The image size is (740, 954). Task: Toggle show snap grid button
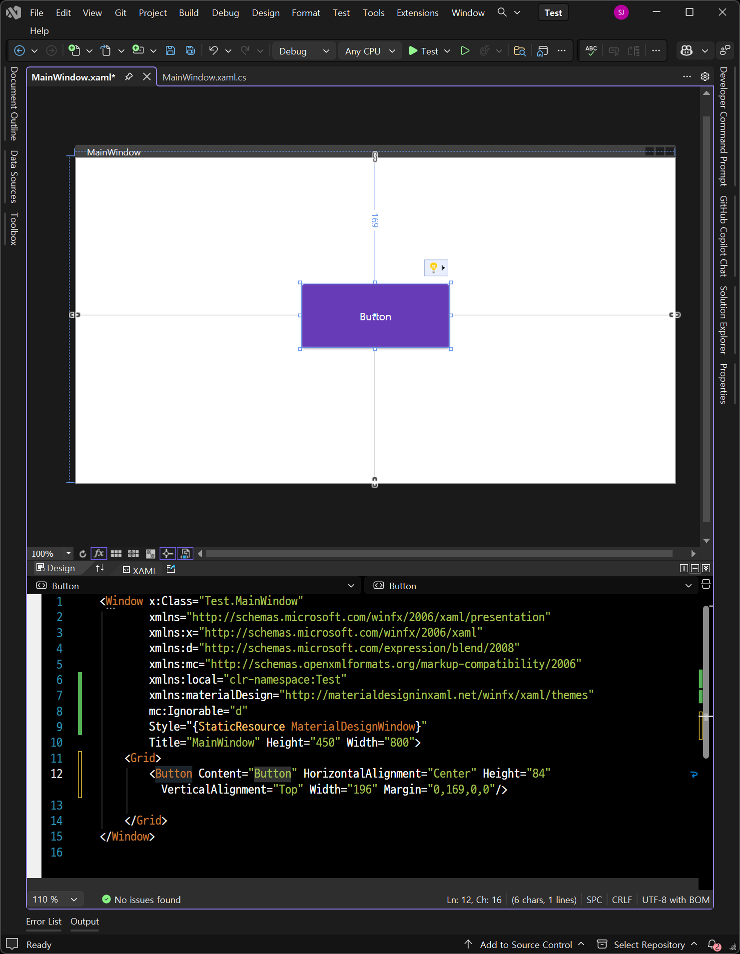[116, 554]
